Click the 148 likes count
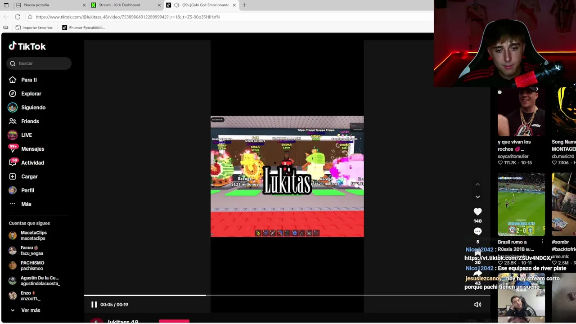 (477, 221)
